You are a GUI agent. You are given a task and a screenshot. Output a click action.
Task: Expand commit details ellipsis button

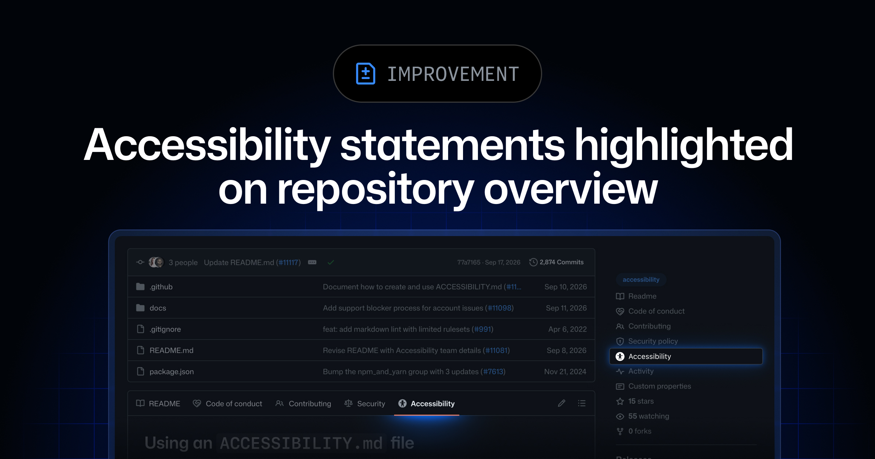(x=312, y=262)
